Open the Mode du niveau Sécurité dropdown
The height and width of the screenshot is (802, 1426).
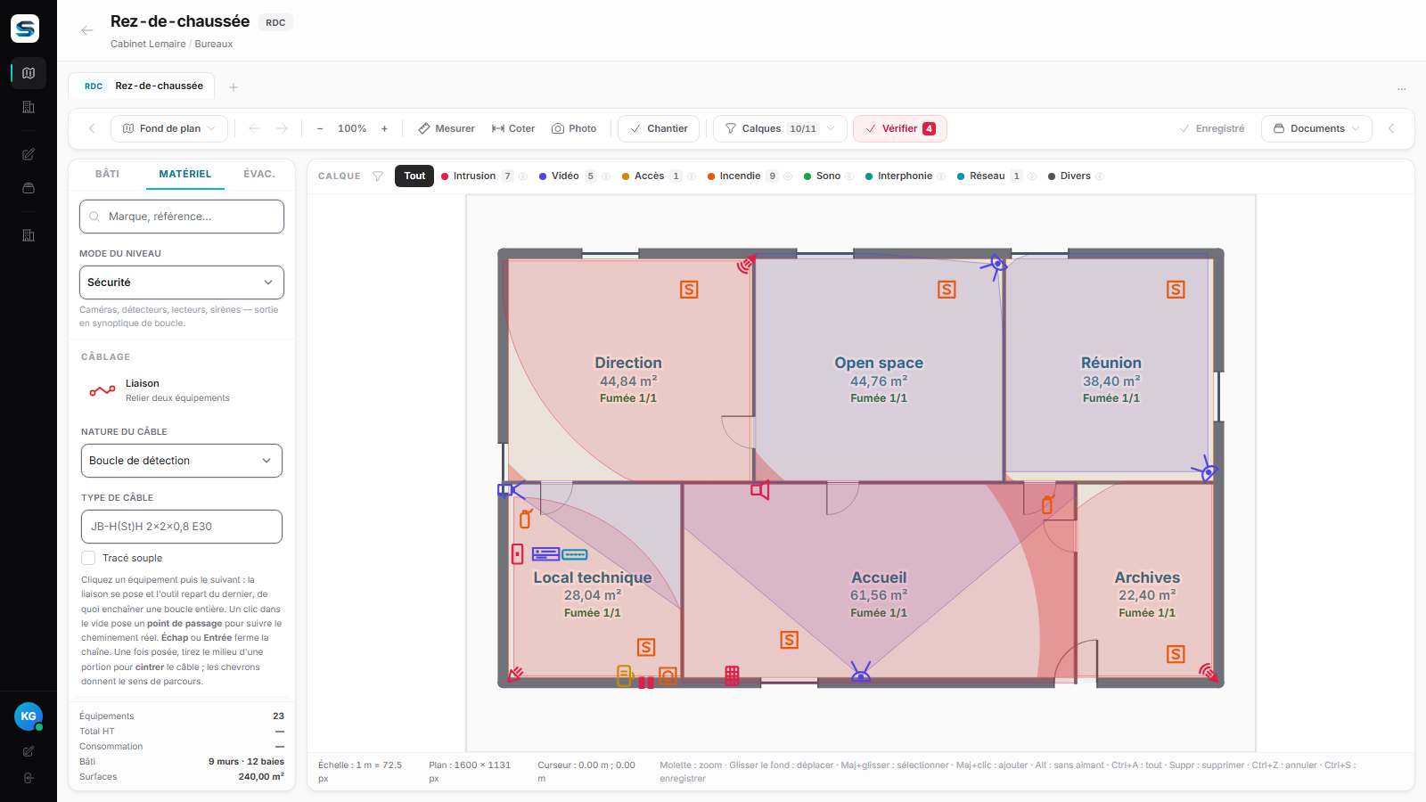pos(182,282)
